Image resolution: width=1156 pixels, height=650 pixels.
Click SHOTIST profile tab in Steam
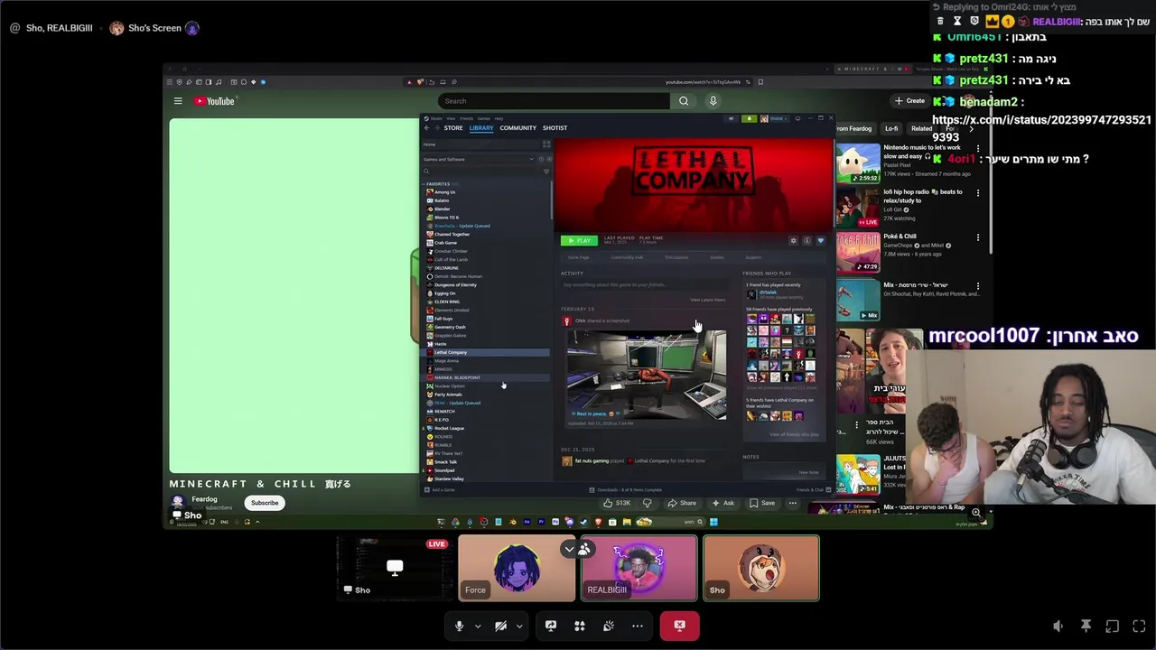555,127
